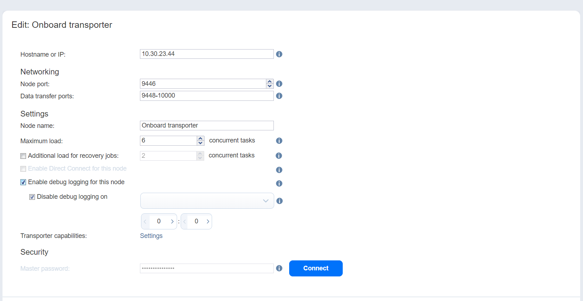This screenshot has width=583, height=301.
Task: Uncheck Enable debug logging for this node
Action: [23, 182]
